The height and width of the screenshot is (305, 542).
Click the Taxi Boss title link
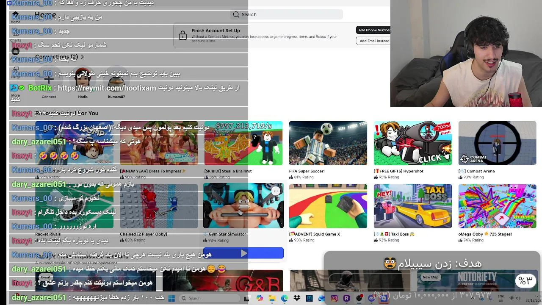pos(394,234)
